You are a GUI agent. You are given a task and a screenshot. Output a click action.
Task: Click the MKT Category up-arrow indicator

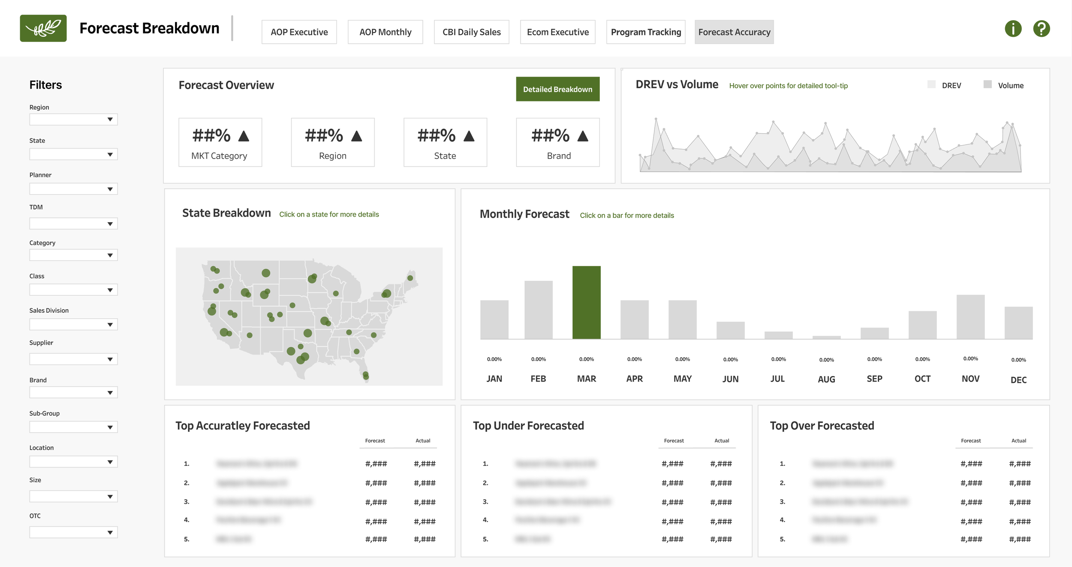click(x=244, y=136)
